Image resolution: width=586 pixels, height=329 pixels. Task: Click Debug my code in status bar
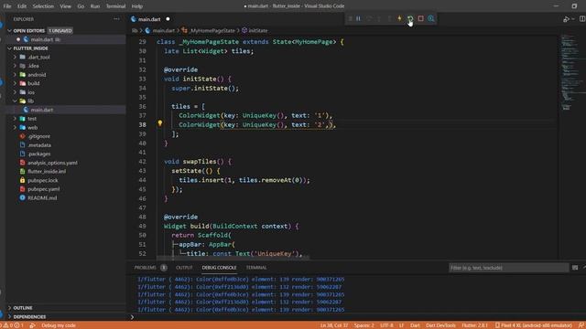click(x=59, y=325)
